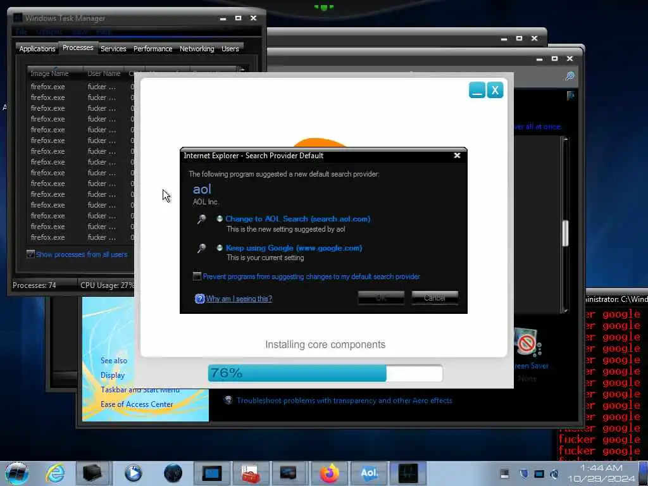The width and height of the screenshot is (648, 486).
Task: Open the blue monitor taskbar window button
Action: click(x=211, y=473)
